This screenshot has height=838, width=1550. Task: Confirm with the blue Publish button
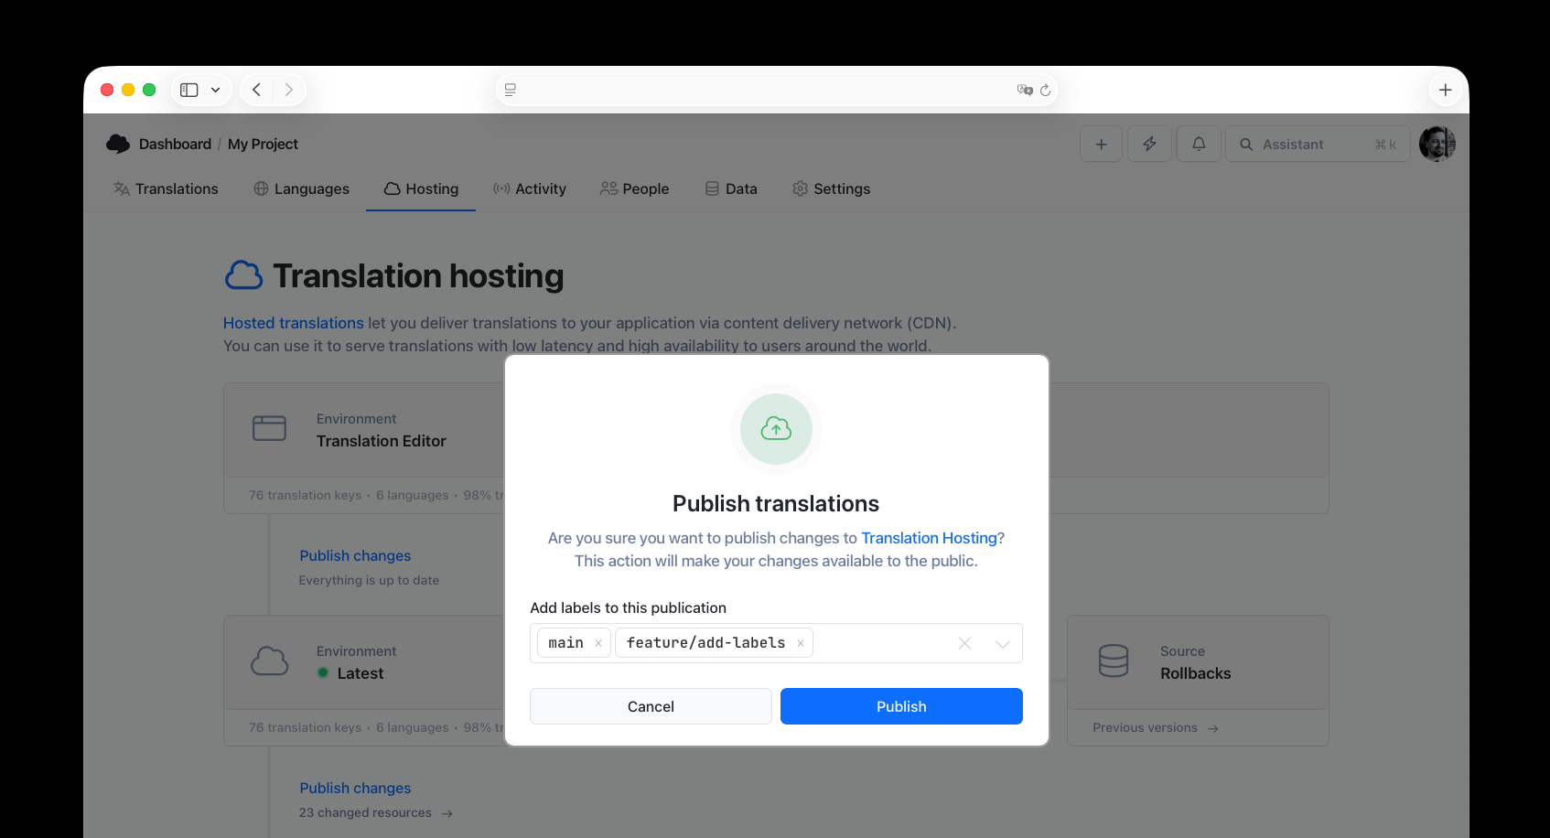point(901,706)
